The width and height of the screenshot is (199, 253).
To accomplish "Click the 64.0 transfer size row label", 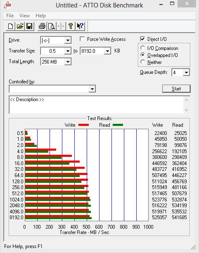I will coord(19,175).
